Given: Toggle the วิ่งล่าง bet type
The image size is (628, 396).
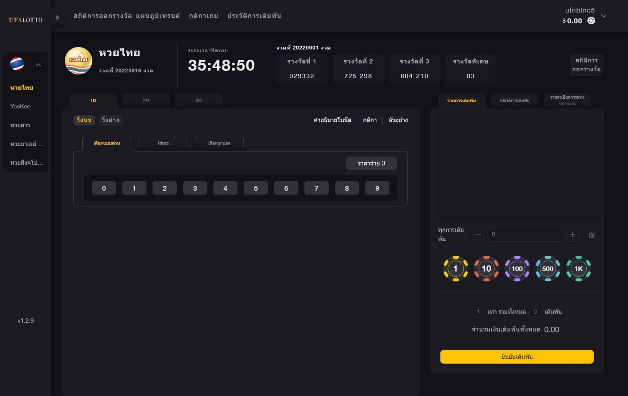Looking at the screenshot, I should [x=110, y=120].
